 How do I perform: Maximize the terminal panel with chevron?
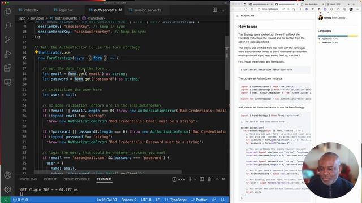click(217, 179)
